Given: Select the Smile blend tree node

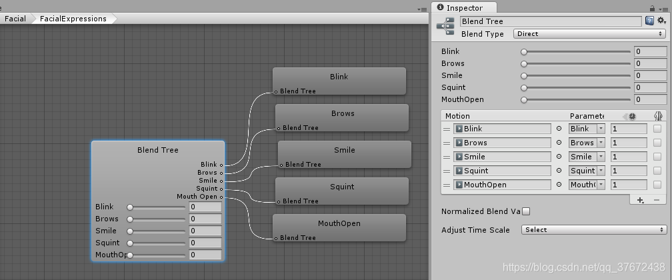Looking at the screenshot, I should (x=344, y=155).
